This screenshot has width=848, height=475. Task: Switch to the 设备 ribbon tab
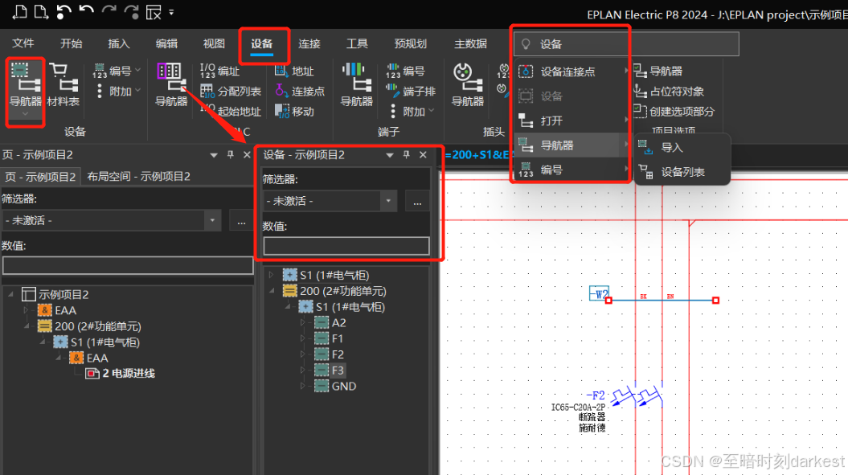[x=262, y=44]
